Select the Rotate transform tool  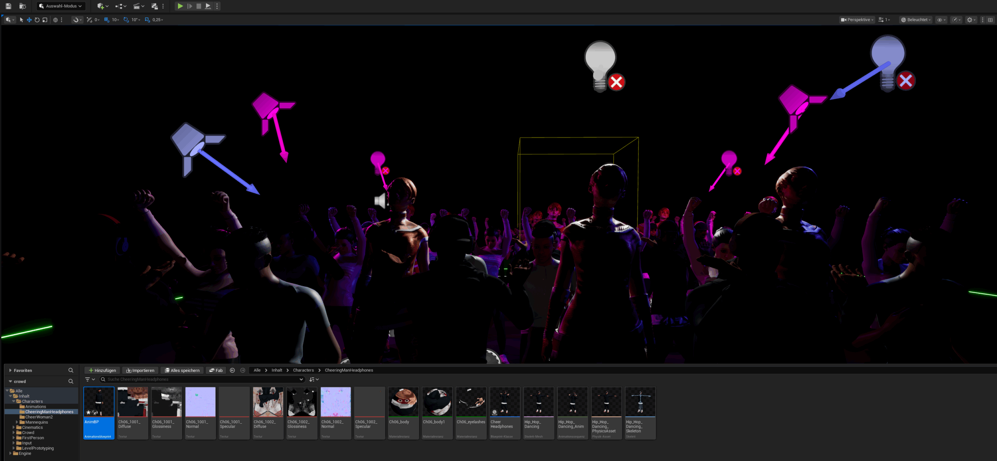coord(37,20)
